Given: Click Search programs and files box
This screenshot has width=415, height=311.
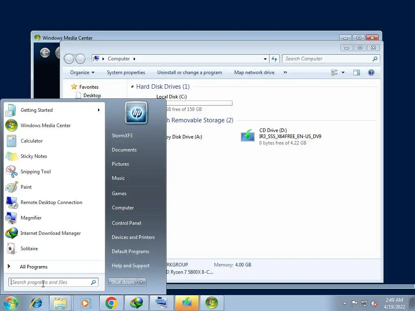Looking at the screenshot, I should point(53,282).
